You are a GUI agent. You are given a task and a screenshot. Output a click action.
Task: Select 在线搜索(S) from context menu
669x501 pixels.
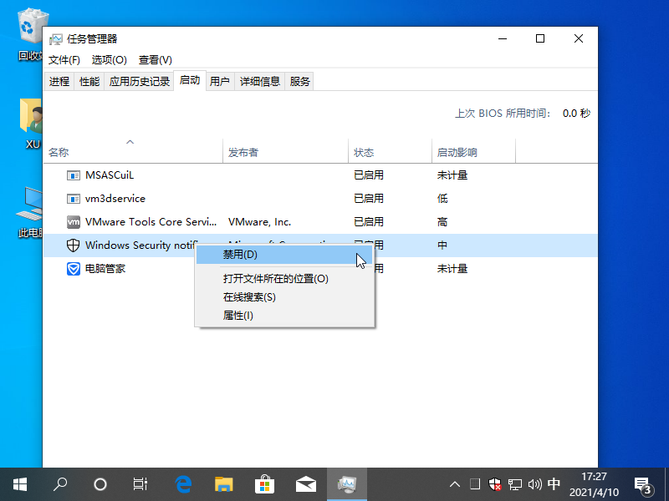[x=249, y=297]
